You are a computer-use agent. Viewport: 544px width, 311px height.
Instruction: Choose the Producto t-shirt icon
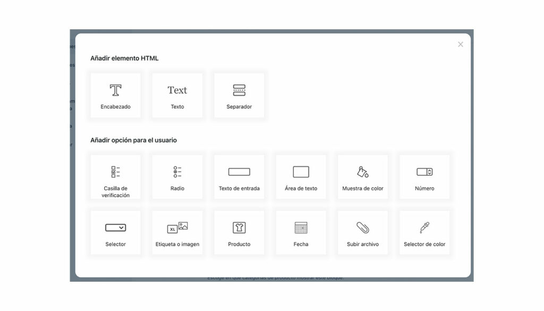click(x=239, y=227)
